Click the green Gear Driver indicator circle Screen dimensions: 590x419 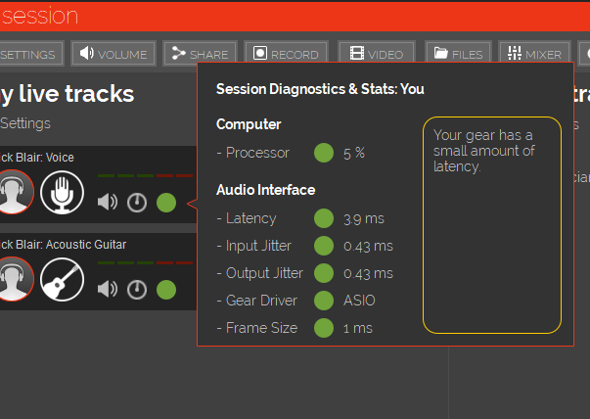tap(324, 301)
